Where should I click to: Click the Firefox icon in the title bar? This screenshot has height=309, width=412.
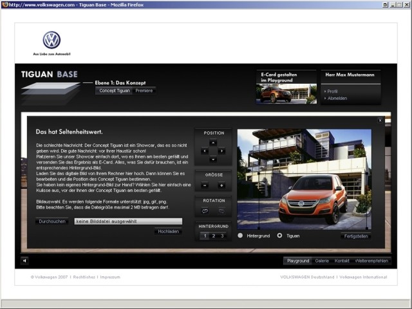click(x=5, y=5)
